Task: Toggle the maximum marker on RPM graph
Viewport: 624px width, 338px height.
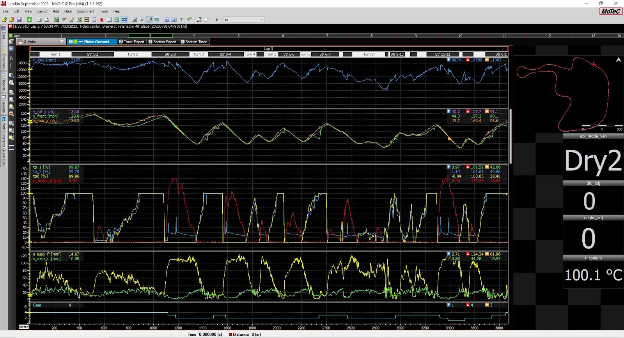Action: coord(468,60)
